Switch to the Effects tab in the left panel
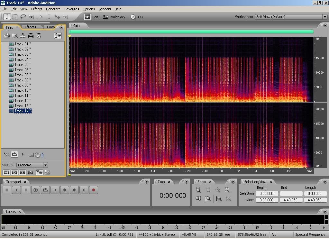 pyautogui.click(x=30, y=27)
